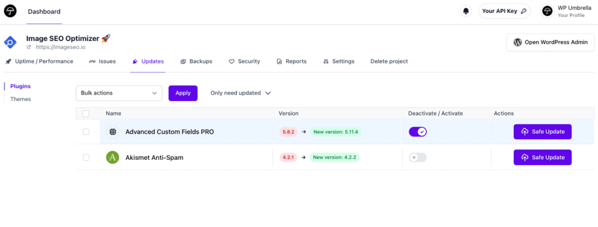Image resolution: width=598 pixels, height=227 pixels.
Task: Click the Akismet Anti-Spam plugin icon
Action: coord(113,158)
